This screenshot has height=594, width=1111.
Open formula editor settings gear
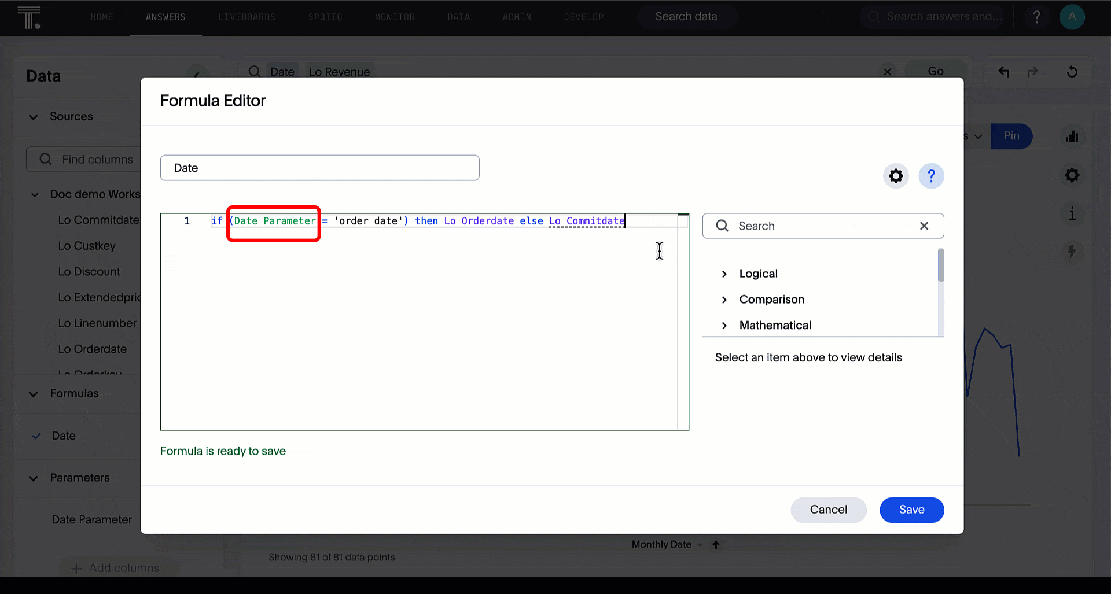point(896,176)
